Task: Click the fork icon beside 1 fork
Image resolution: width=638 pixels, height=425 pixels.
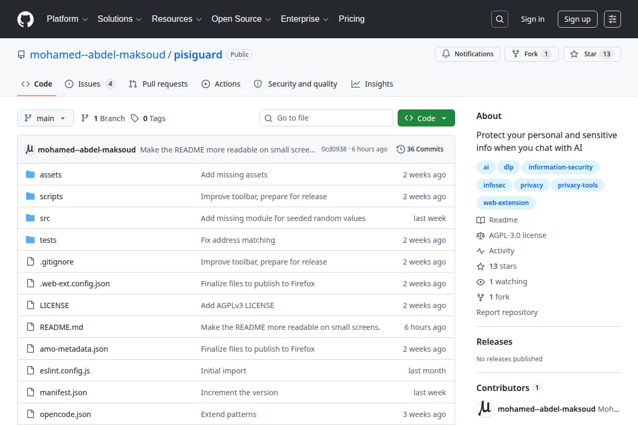Action: (x=481, y=297)
